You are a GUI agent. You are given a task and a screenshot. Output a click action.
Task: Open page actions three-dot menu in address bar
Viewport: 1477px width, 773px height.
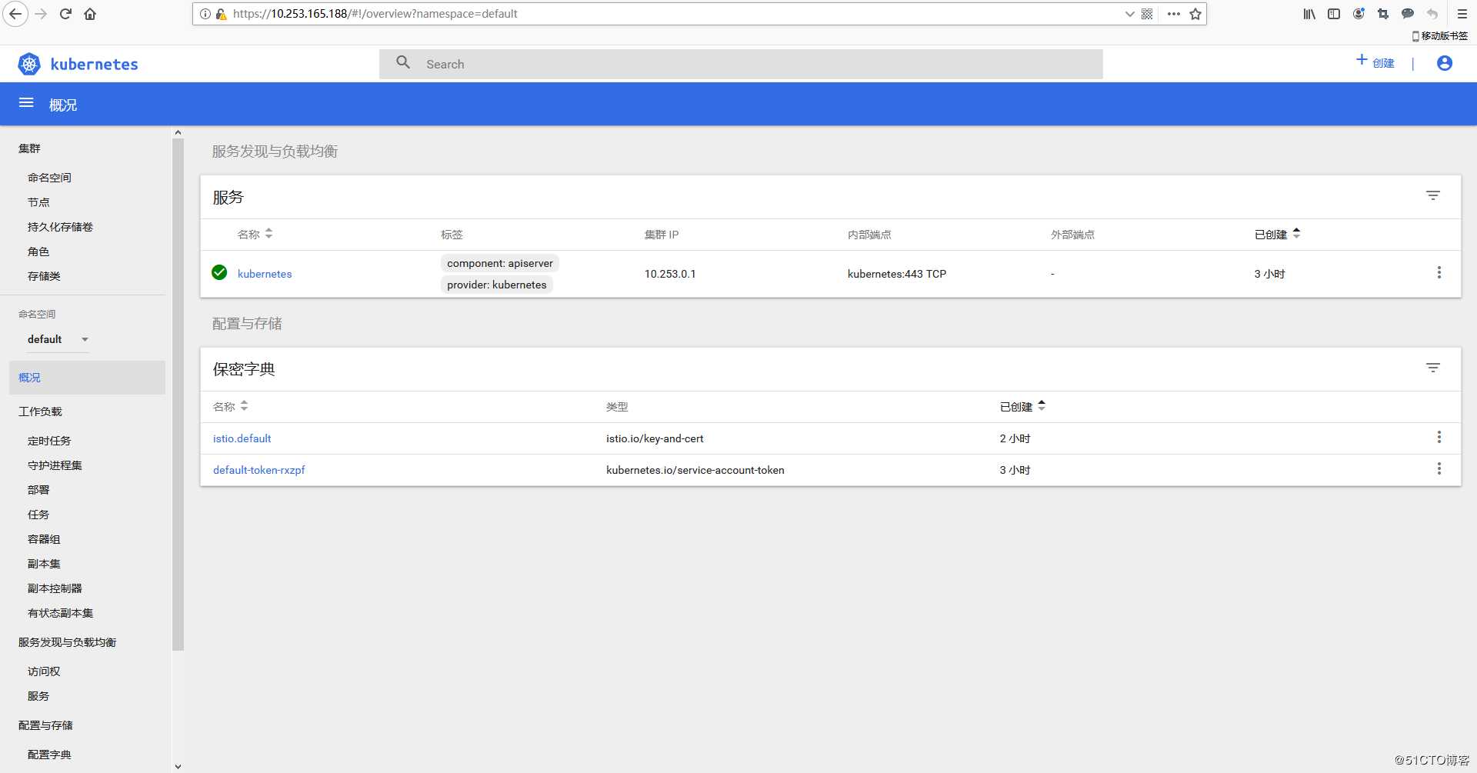point(1173,14)
